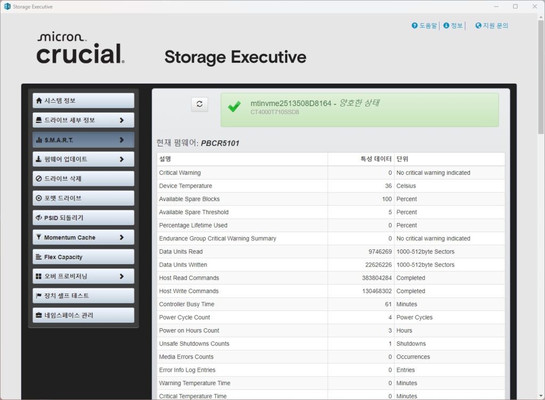545x400 pixels.
Task: Open the PSID 되돌리기 menu item
Action: point(84,217)
